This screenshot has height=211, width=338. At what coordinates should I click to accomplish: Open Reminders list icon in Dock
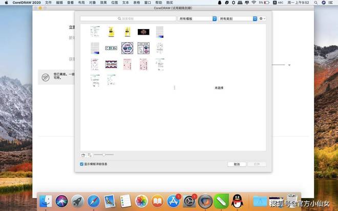point(125,201)
